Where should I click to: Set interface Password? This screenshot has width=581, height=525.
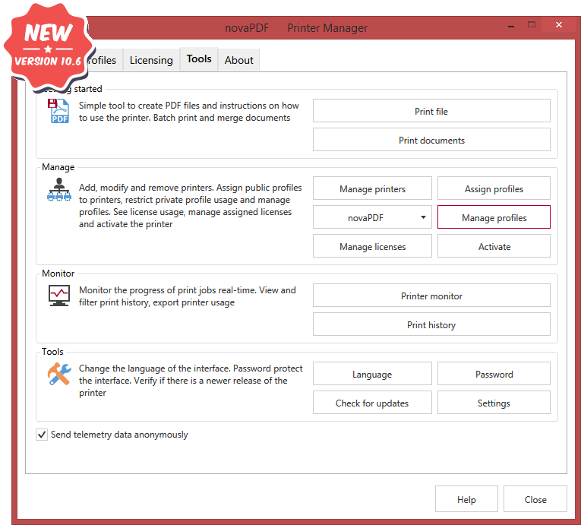[x=494, y=374]
